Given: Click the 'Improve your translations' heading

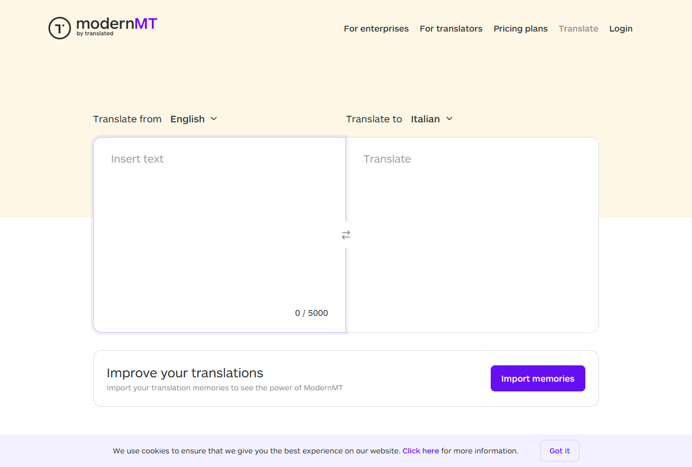Looking at the screenshot, I should (185, 373).
